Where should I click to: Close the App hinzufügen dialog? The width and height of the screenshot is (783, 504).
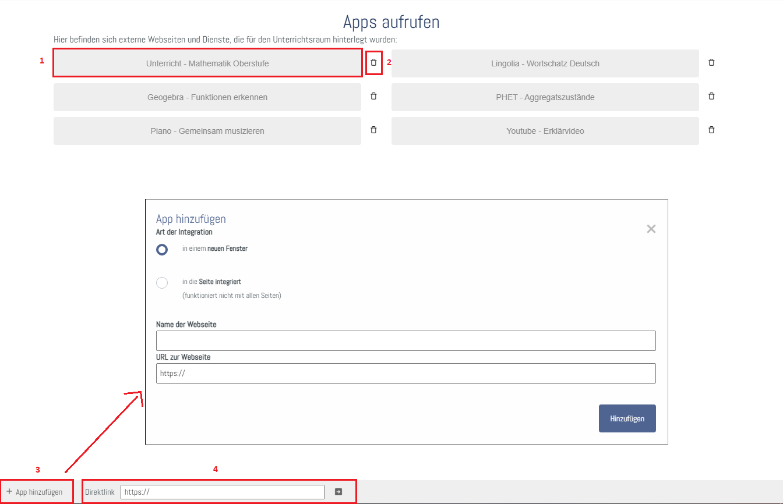click(x=651, y=229)
